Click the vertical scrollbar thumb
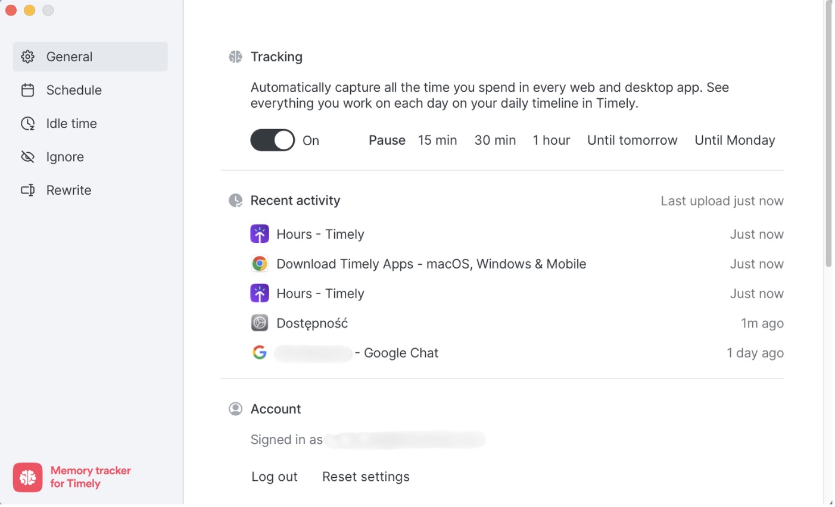835x507 pixels. click(828, 134)
